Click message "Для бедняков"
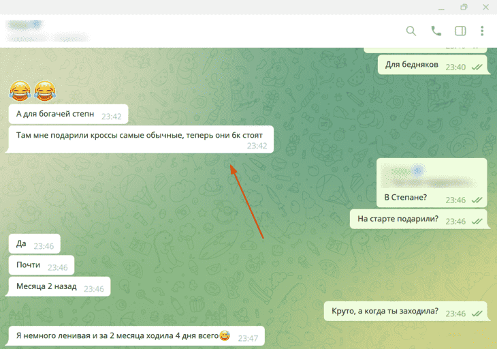 click(x=432, y=65)
